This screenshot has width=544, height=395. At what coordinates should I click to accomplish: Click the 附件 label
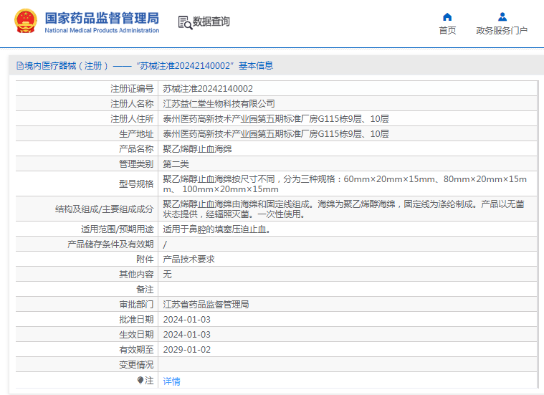tap(145, 260)
